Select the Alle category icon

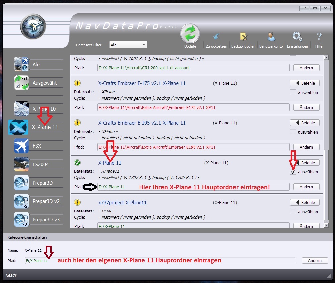click(21, 64)
